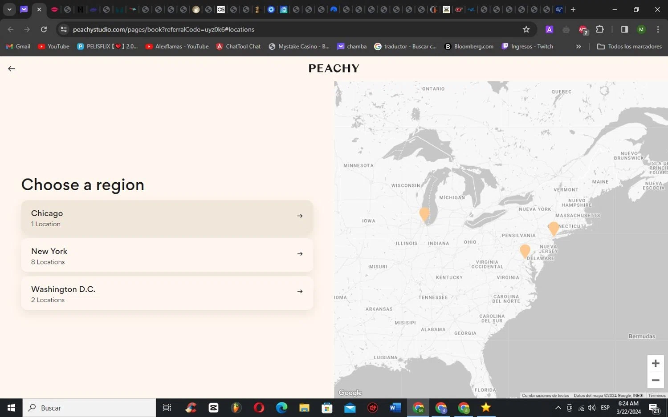The width and height of the screenshot is (668, 417).
Task: Click the Chicago map pin
Action: pyautogui.click(x=424, y=215)
